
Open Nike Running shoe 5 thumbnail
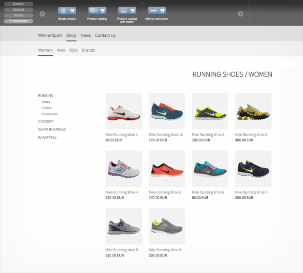(x=167, y=169)
